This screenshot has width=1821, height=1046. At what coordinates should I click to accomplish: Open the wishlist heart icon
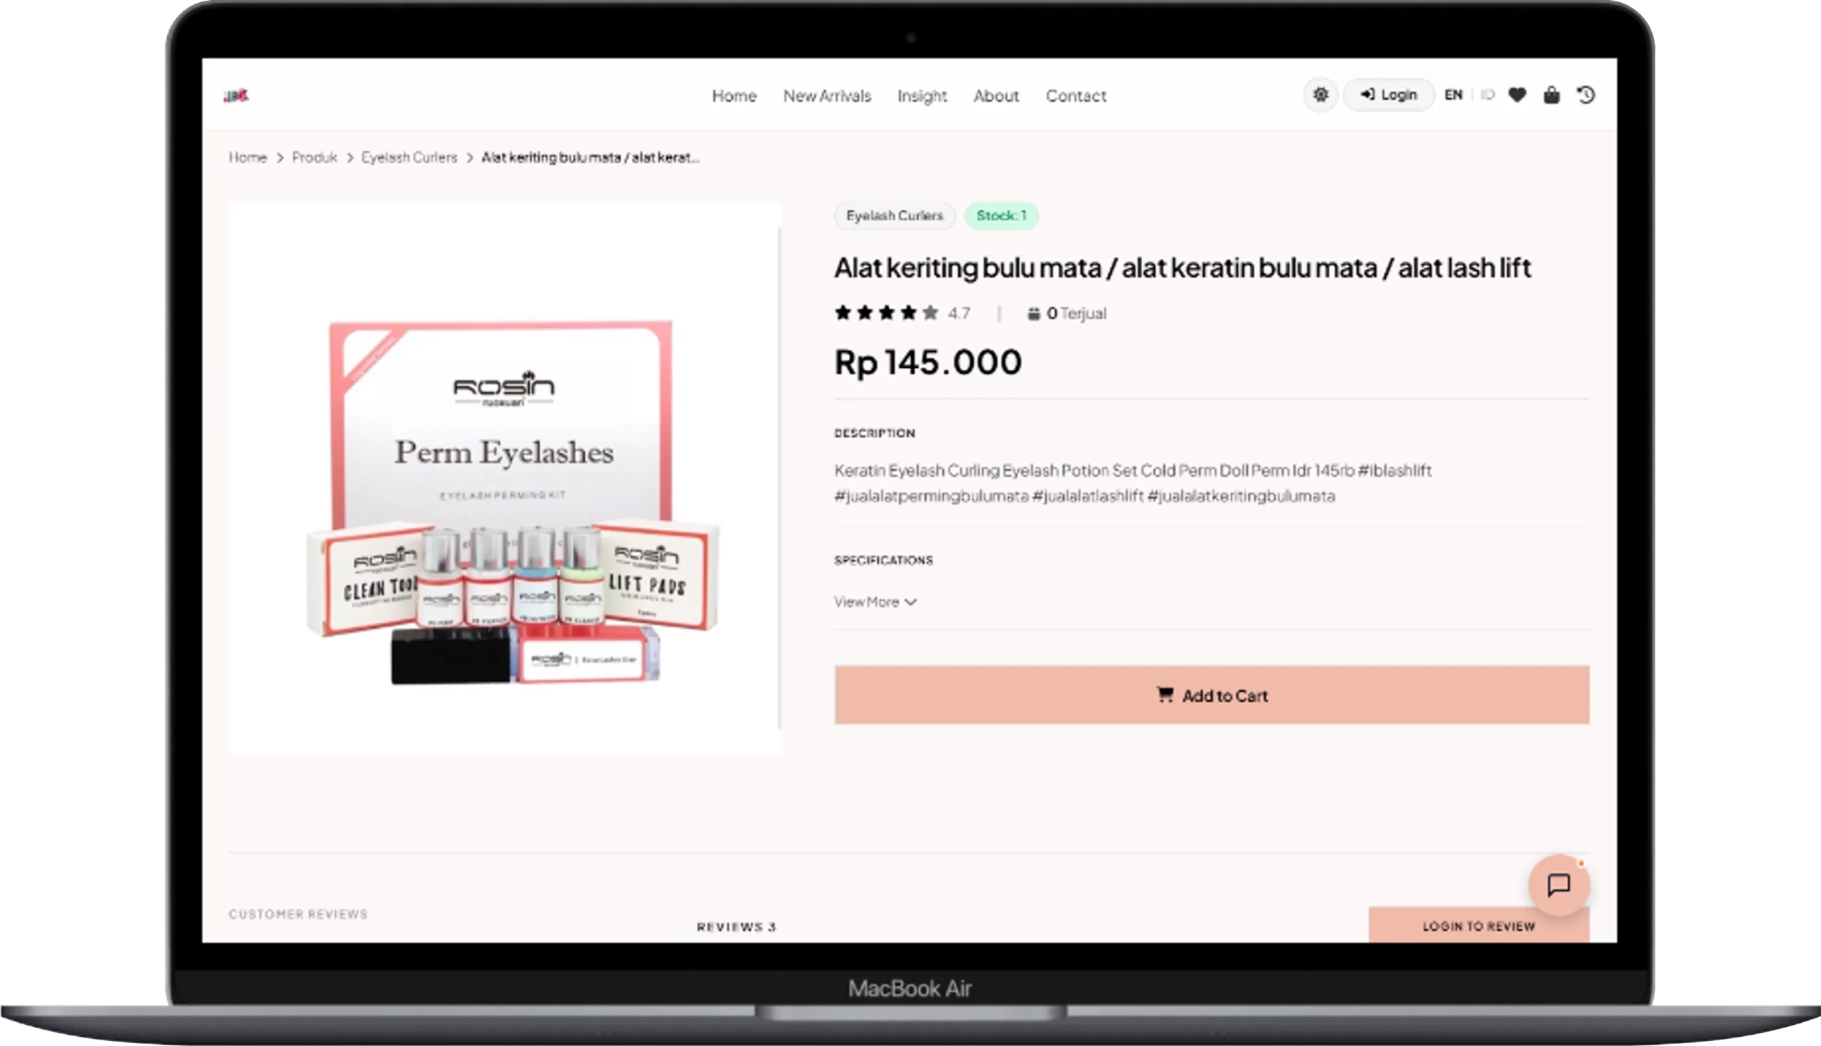(1517, 95)
